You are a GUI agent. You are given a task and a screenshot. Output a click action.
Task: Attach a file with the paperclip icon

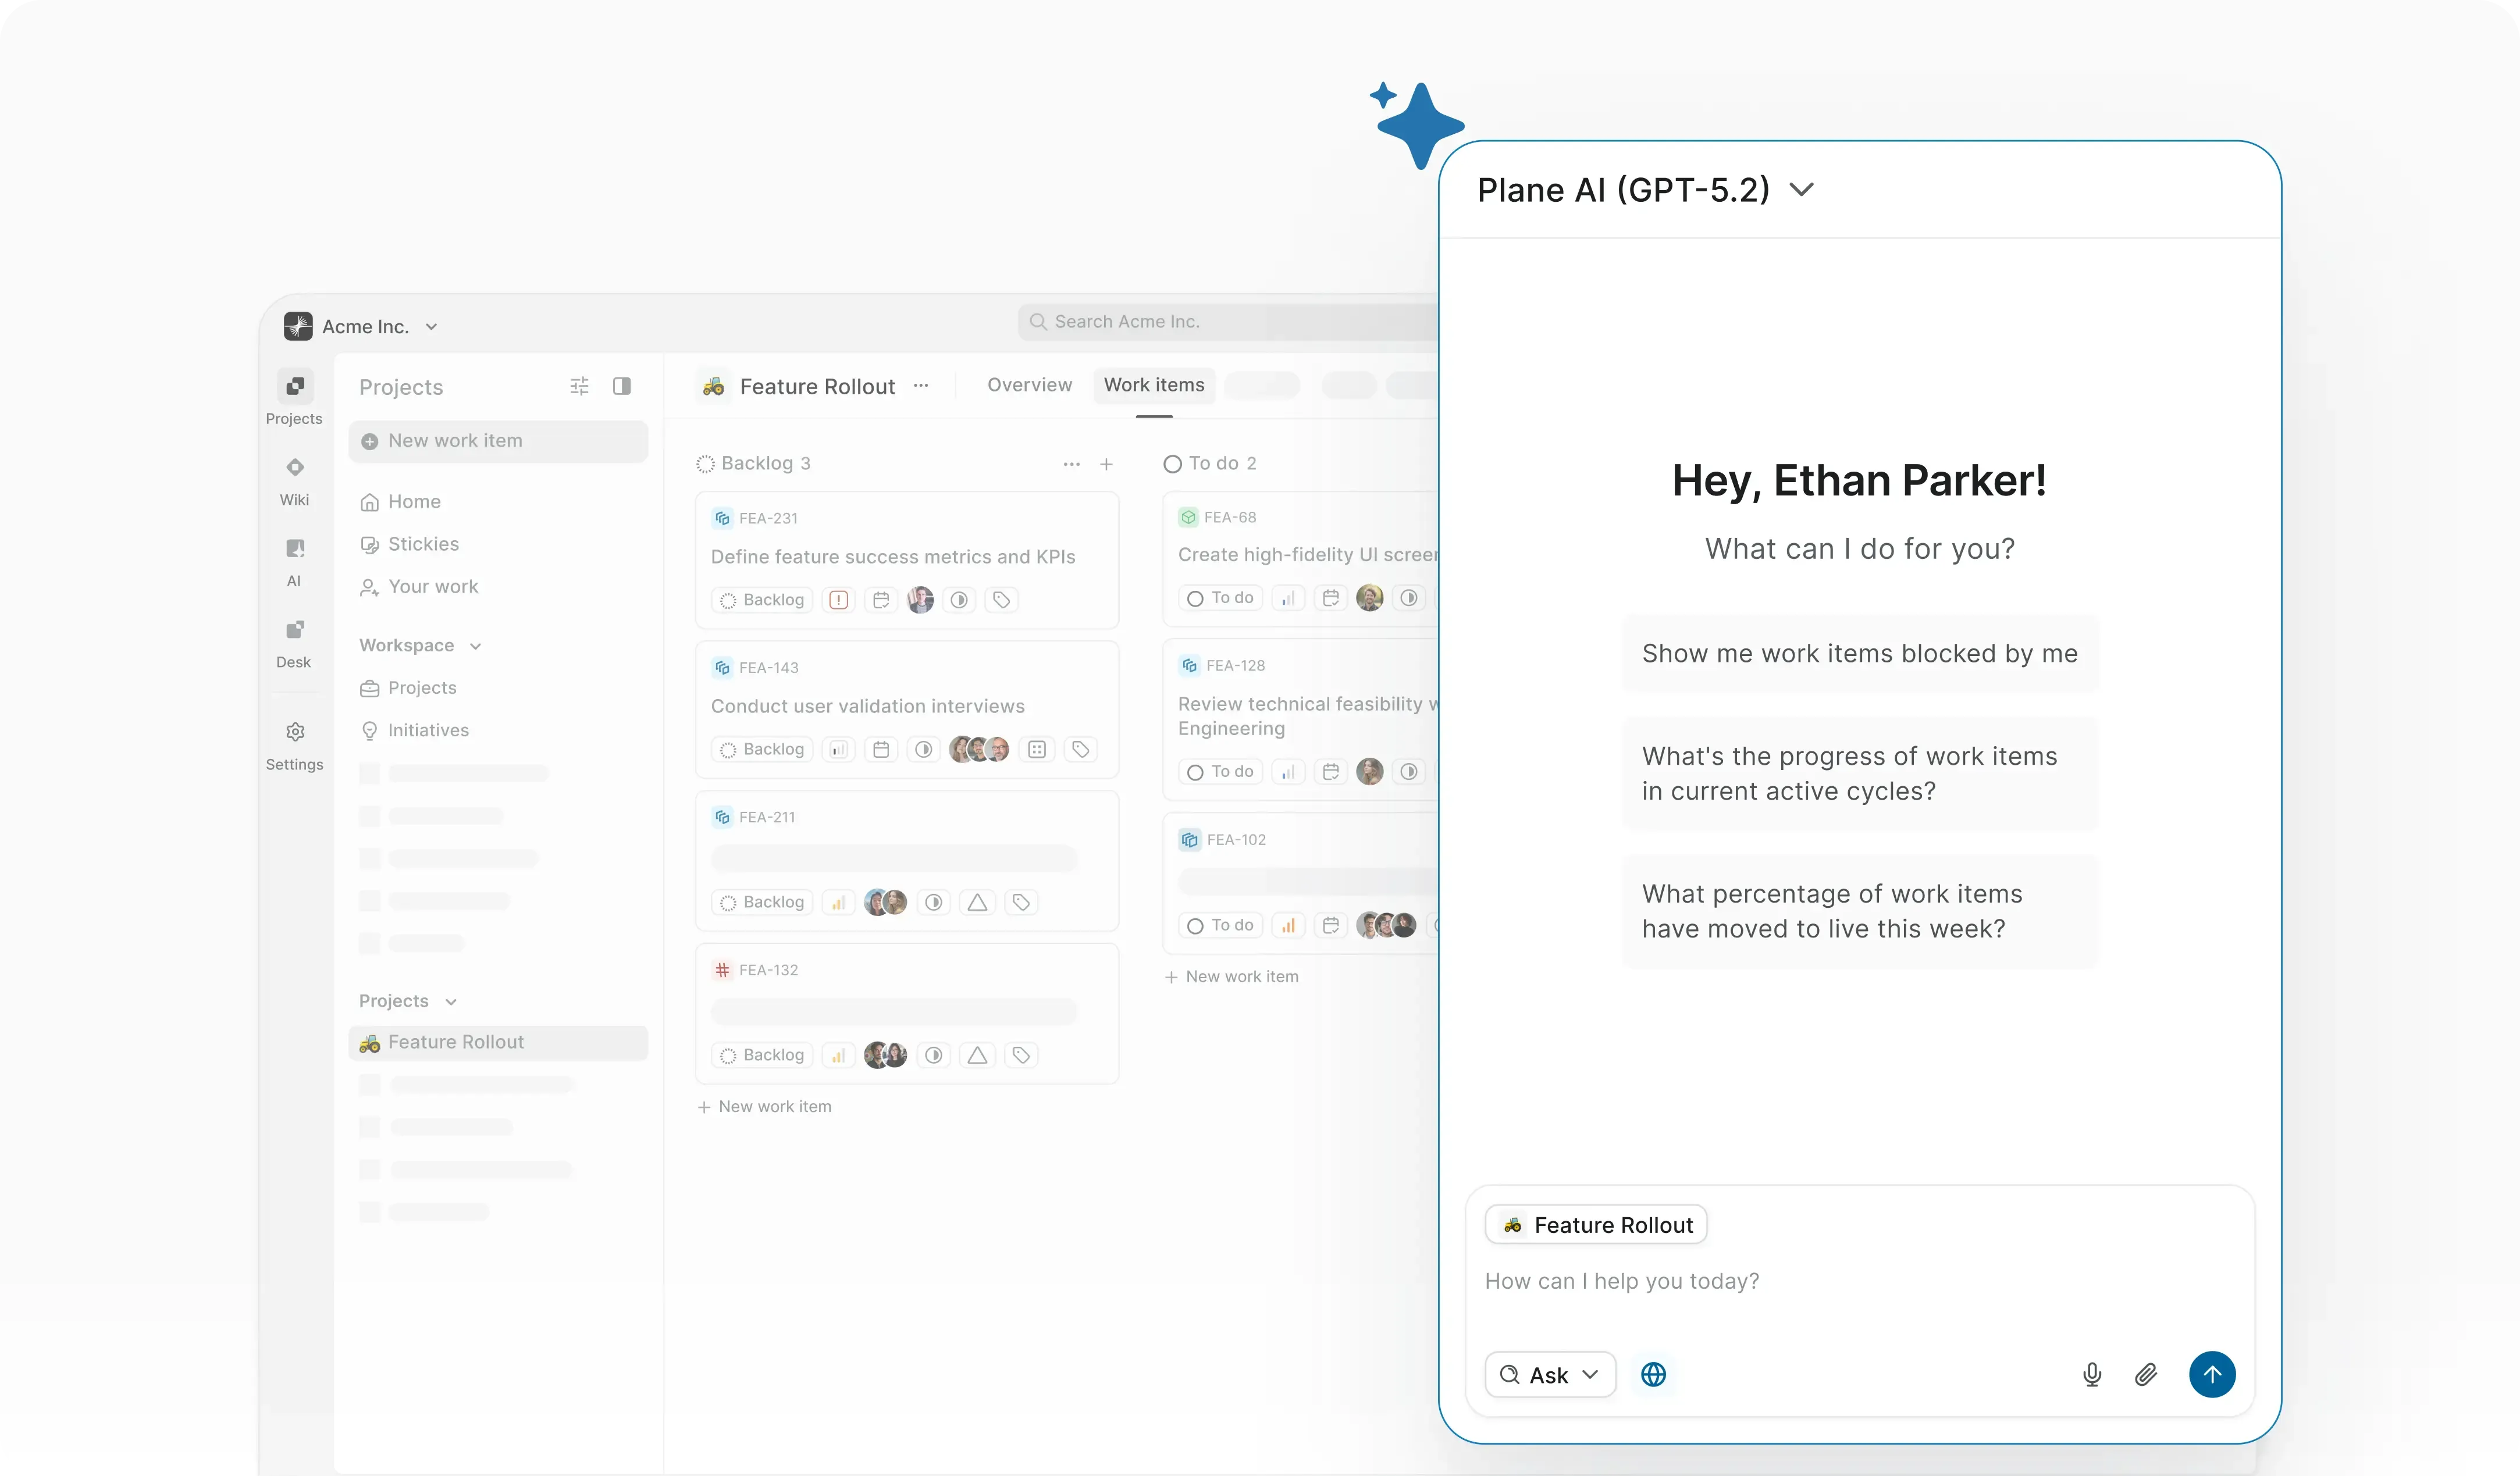2146,1374
